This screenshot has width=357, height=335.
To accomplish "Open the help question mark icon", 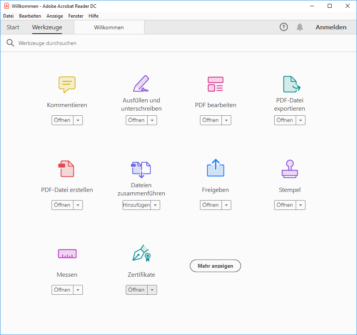I will coord(284,27).
